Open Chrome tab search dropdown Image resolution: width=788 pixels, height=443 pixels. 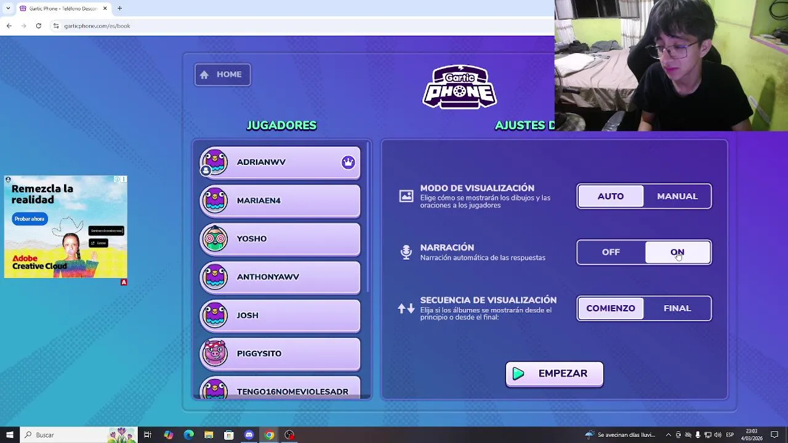pyautogui.click(x=8, y=8)
